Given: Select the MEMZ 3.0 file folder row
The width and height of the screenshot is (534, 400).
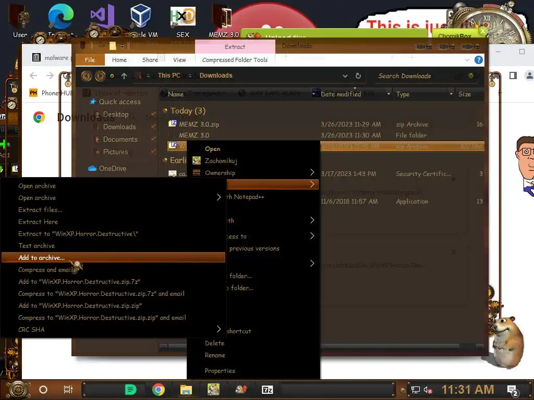Looking at the screenshot, I should [x=194, y=135].
